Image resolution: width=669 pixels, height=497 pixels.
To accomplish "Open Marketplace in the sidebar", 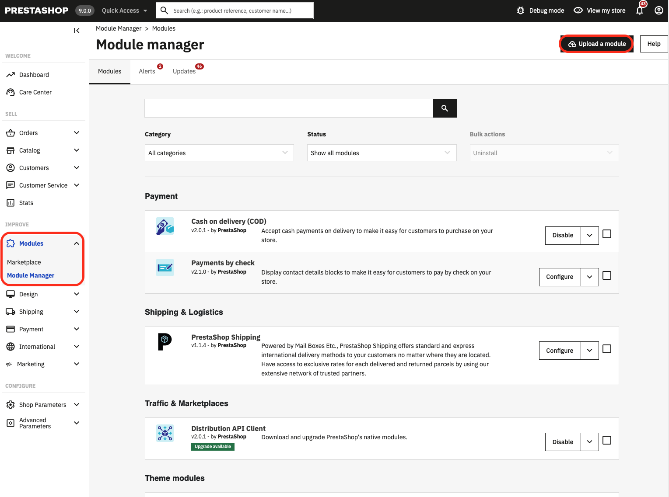I will point(24,262).
